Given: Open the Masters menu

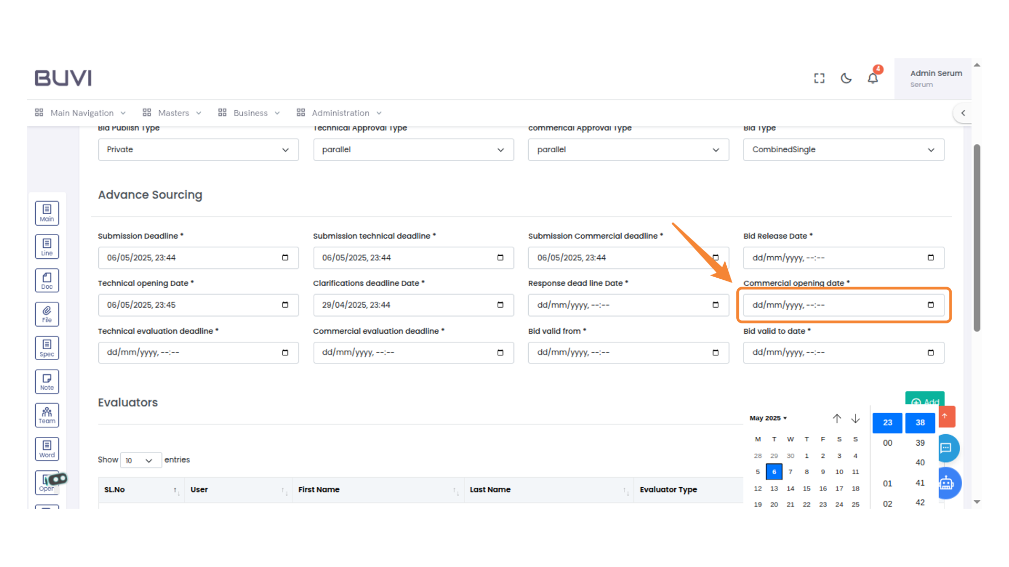Looking at the screenshot, I should point(172,113).
